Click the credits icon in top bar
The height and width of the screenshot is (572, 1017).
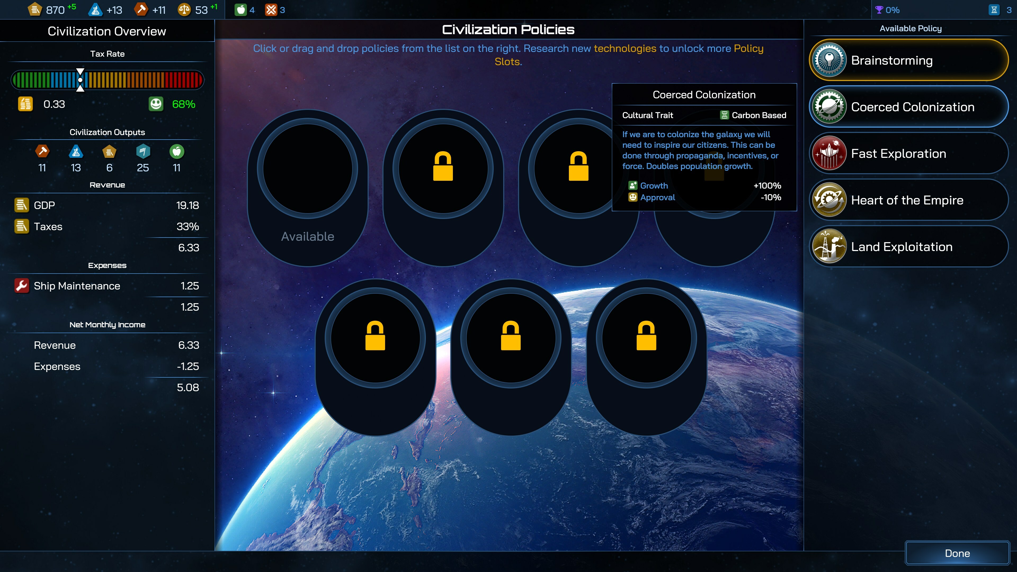[35, 10]
